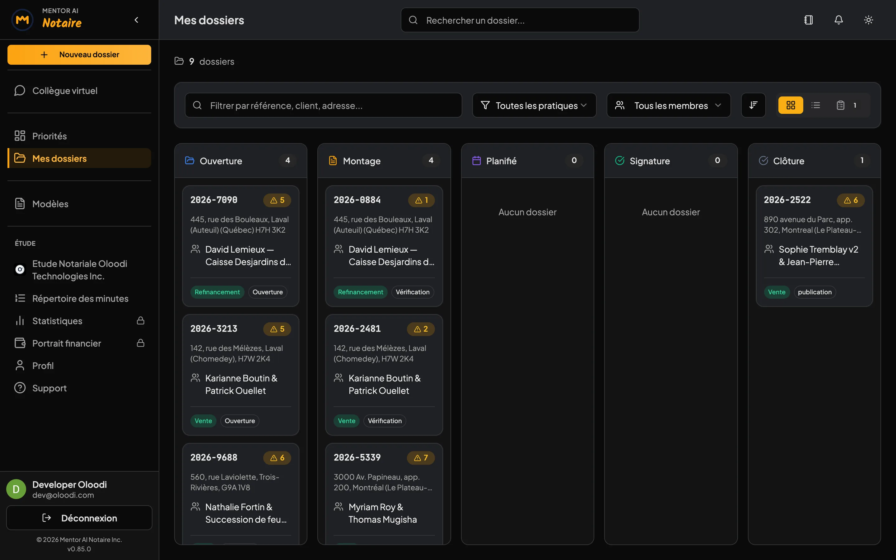The height and width of the screenshot is (560, 896).
Task: Open Modèles page
Action: tap(79, 204)
